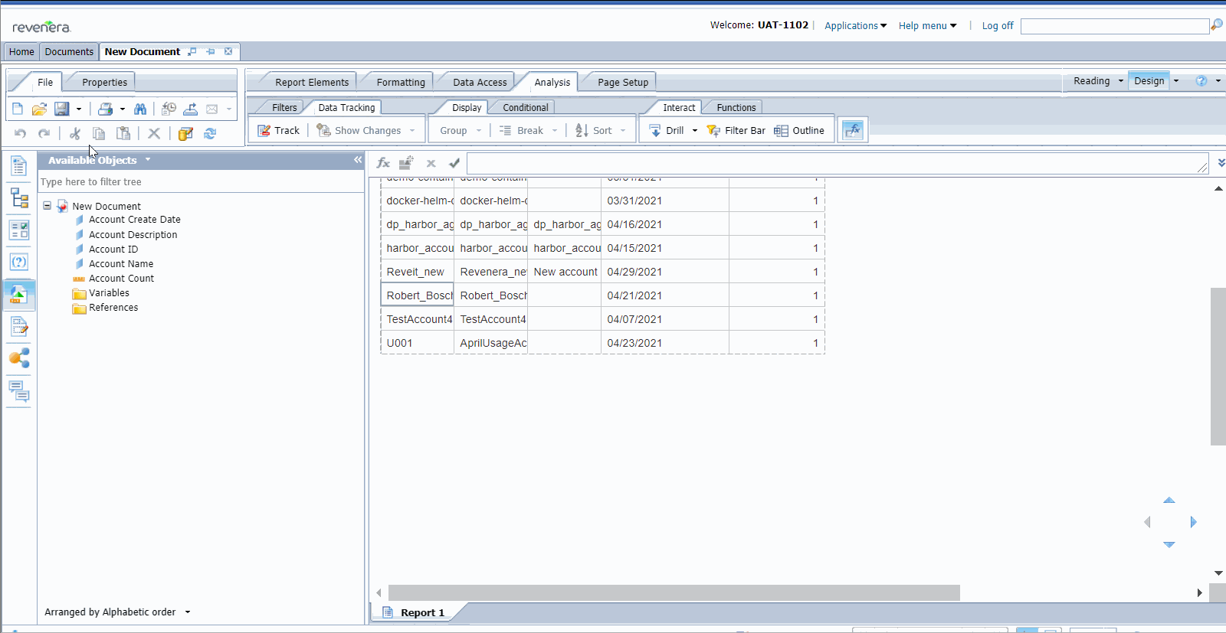The height and width of the screenshot is (633, 1226).
Task: Click the Delete X icon
Action: click(154, 133)
